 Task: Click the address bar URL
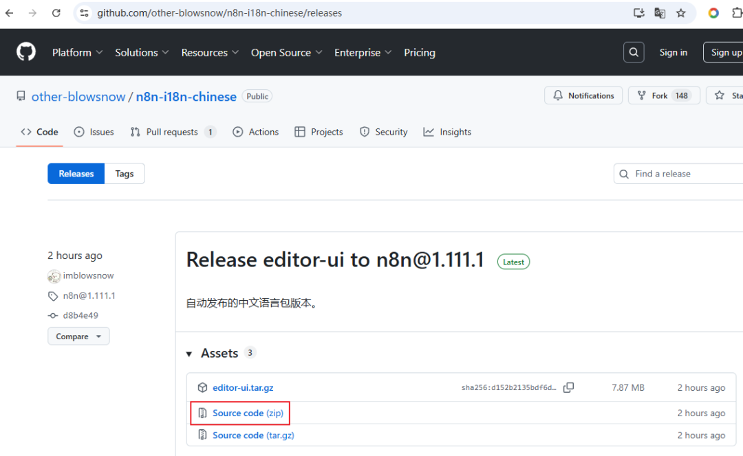pos(219,13)
